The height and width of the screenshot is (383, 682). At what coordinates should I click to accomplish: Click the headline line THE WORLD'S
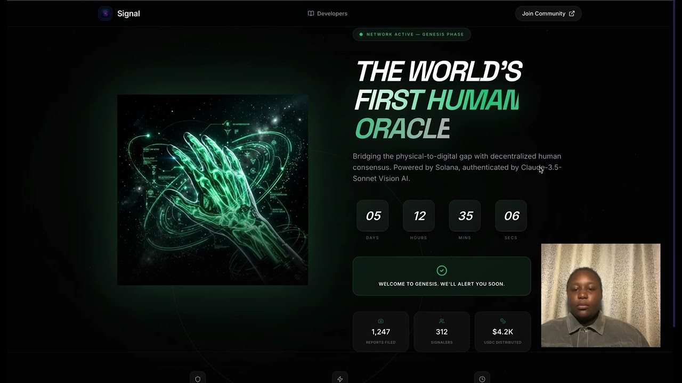pyautogui.click(x=439, y=71)
